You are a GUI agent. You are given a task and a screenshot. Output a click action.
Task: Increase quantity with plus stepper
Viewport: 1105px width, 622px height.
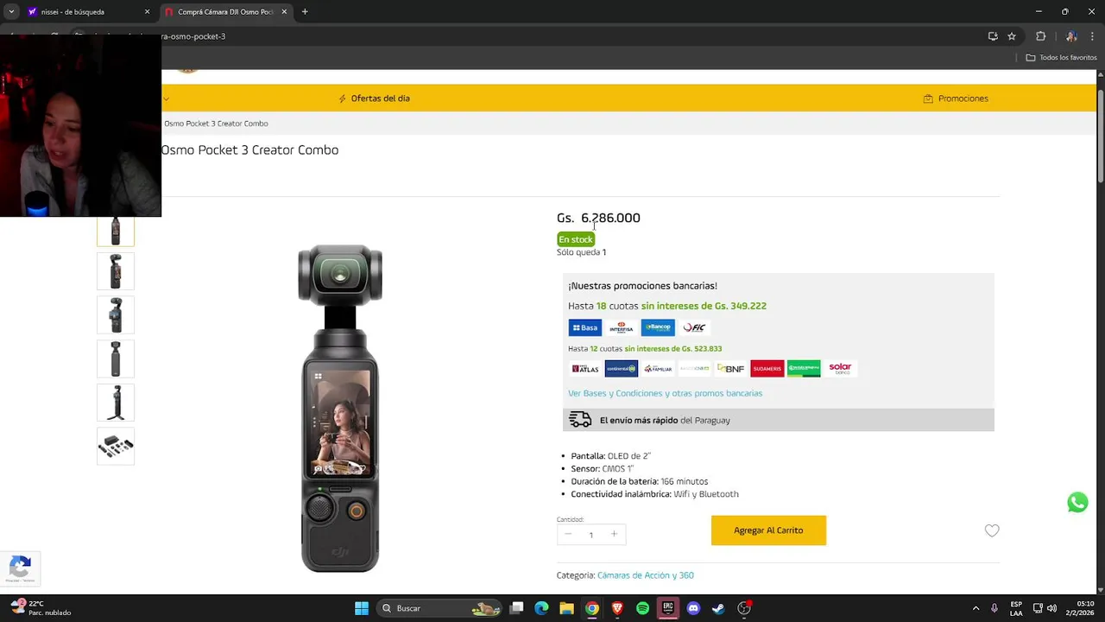click(x=614, y=534)
